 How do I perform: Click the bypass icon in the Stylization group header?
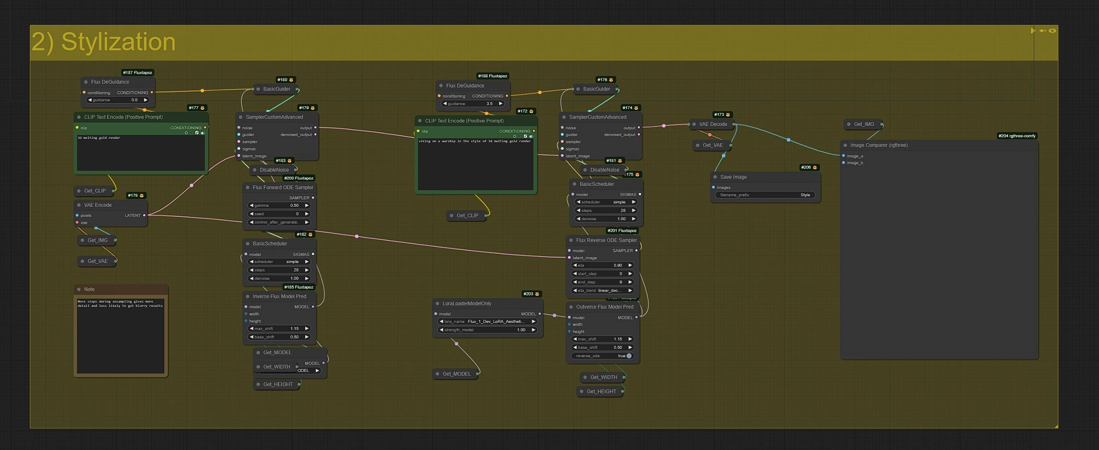pos(1042,31)
